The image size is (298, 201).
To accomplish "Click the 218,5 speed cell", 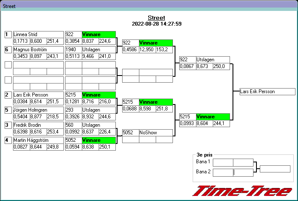I will tap(55, 117).
